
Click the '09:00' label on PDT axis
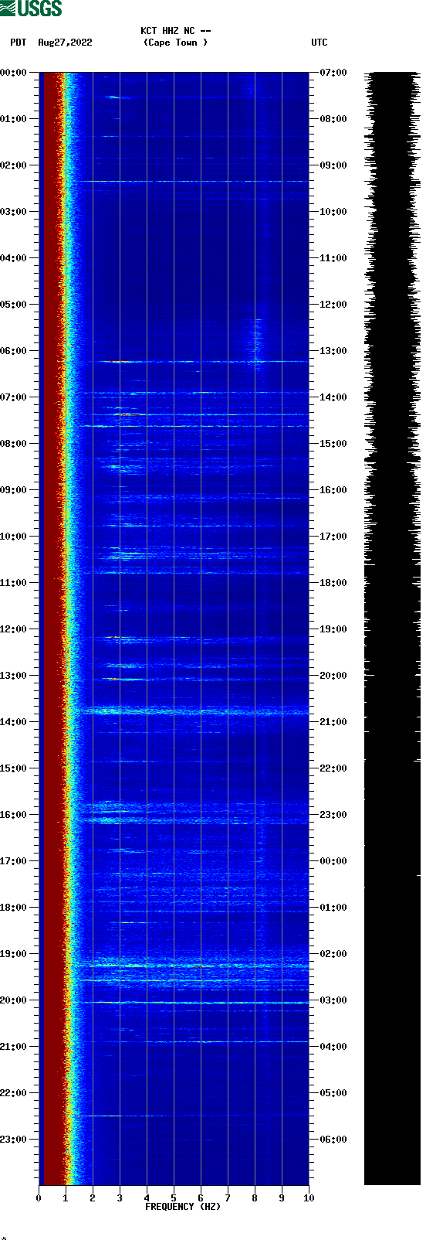[14, 490]
